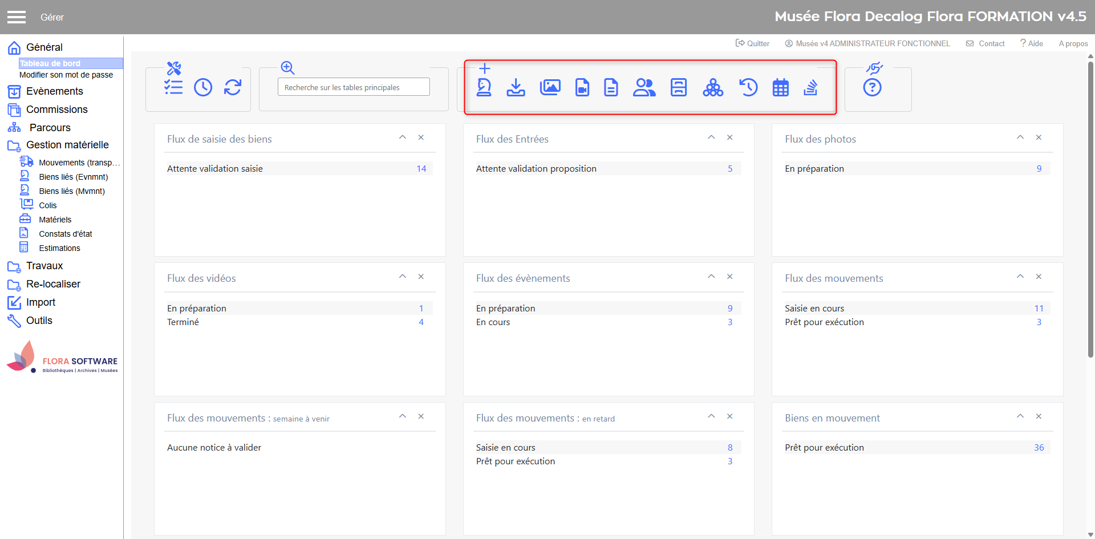Click Modifier son mot de passe
Screen dimensions: 1095x539
(66, 75)
